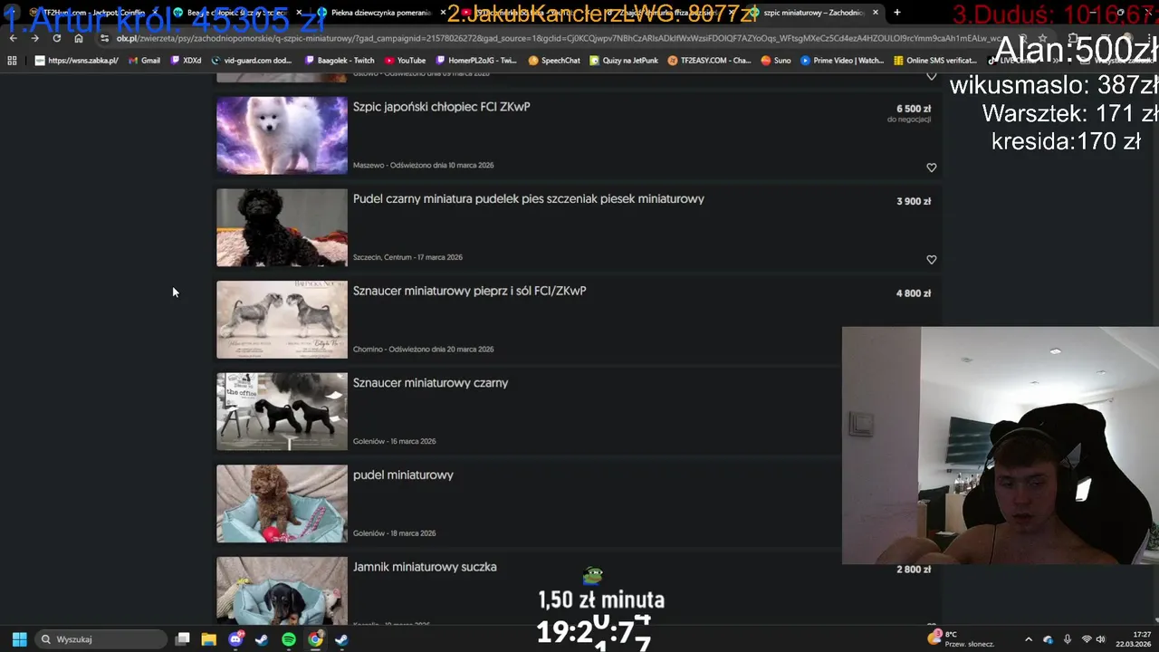This screenshot has width=1159, height=652.
Task: Open Sznaucer miniaturowy pieprz i sól listing
Action: pyautogui.click(x=469, y=291)
